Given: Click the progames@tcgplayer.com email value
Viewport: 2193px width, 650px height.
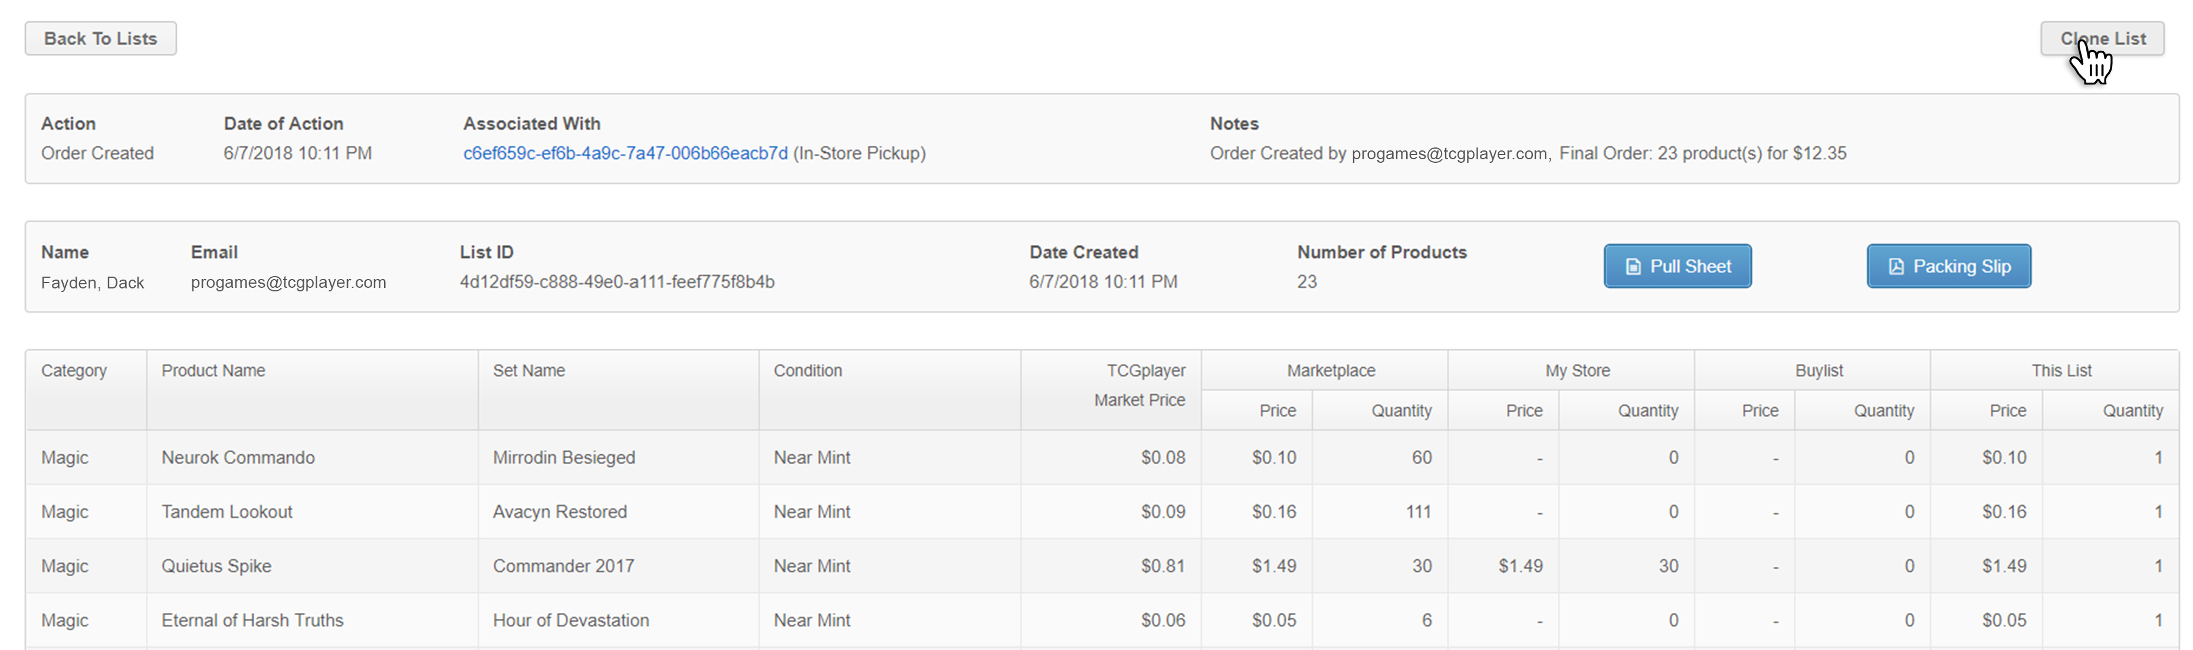Looking at the screenshot, I should [288, 283].
